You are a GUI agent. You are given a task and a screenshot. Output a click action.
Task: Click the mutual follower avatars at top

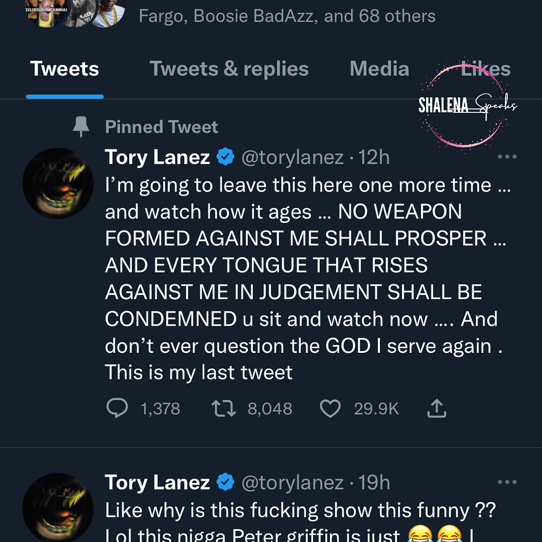click(x=75, y=13)
